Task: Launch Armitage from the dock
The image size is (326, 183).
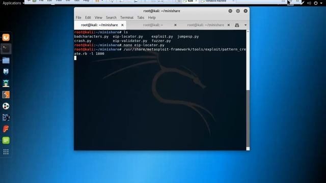Action: pyautogui.click(x=6, y=83)
